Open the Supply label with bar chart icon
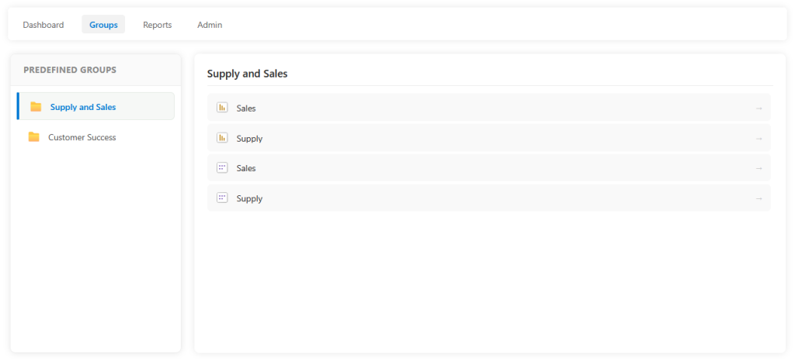The height and width of the screenshot is (361, 795). click(249, 139)
